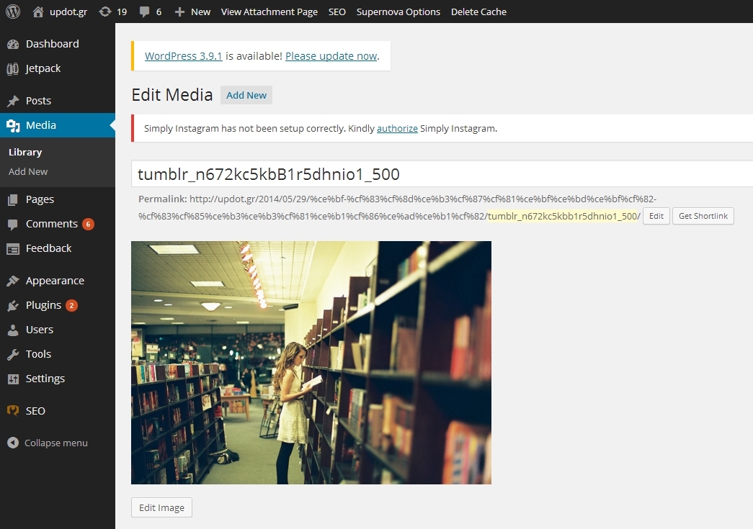
Task: Click the Users icon in sidebar
Action: (13, 330)
